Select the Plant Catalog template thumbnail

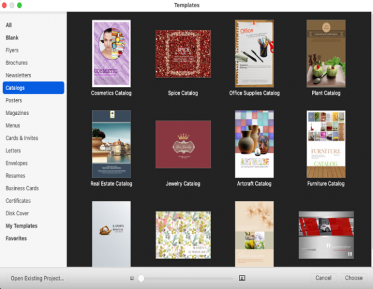(x=326, y=54)
